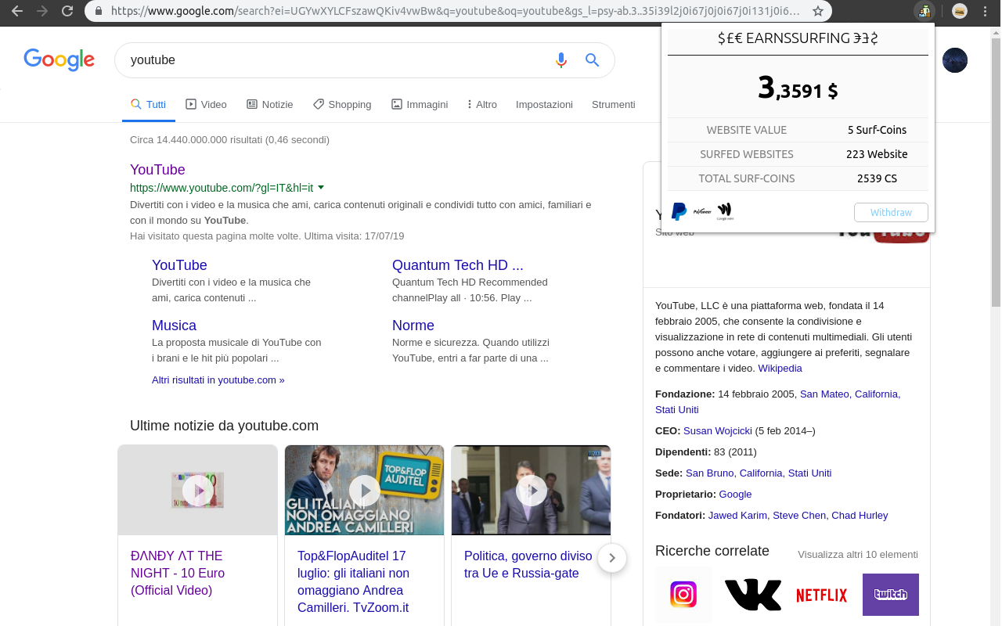Click San Bruno, California, Stati Uniti link
This screenshot has height=626, width=1002.
coord(759,473)
